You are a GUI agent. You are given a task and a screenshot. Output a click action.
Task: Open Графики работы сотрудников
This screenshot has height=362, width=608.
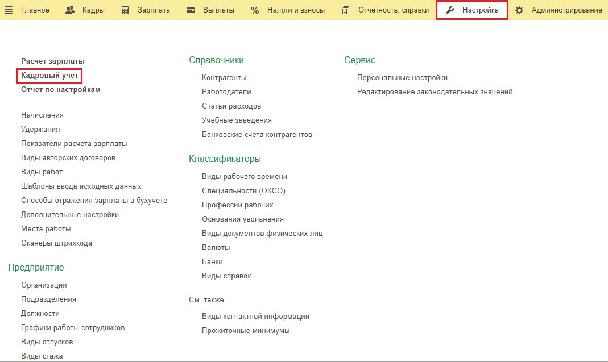[73, 328]
